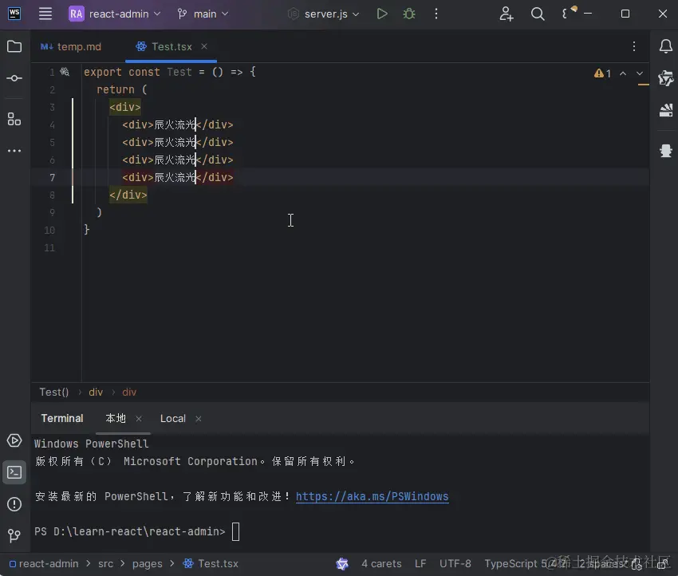Open the Project folder tool window
The width and height of the screenshot is (678, 576).
point(14,46)
